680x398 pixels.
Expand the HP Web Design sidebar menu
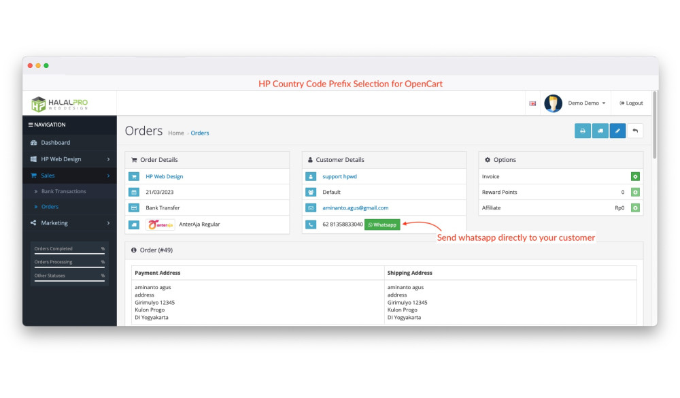pos(69,159)
